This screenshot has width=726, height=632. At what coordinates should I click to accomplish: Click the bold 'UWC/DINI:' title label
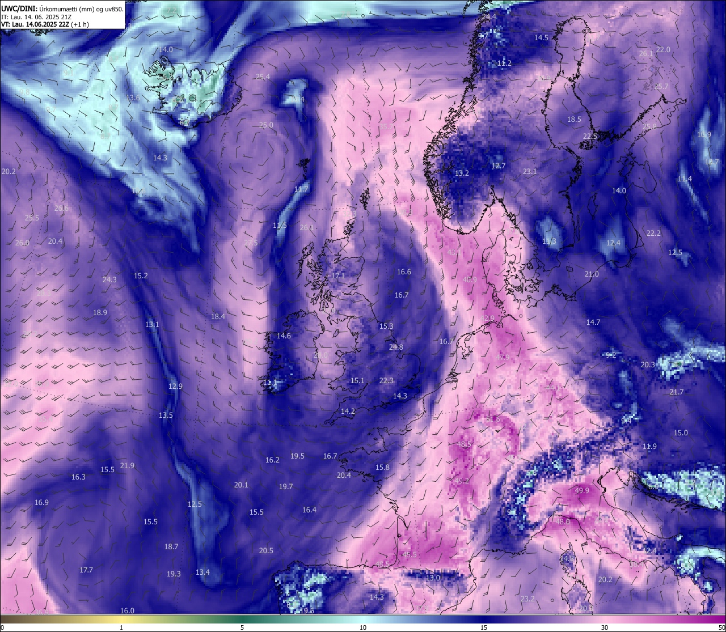(x=19, y=9)
